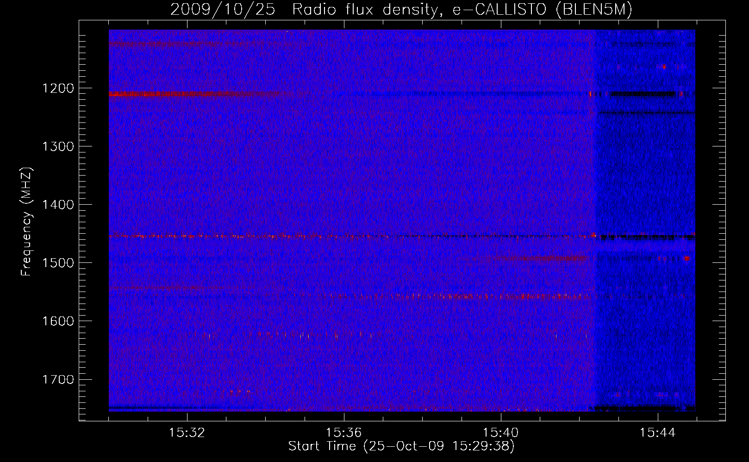The width and height of the screenshot is (749, 462).
Task: Click the 15:40 time axis label
Action: pos(500,433)
